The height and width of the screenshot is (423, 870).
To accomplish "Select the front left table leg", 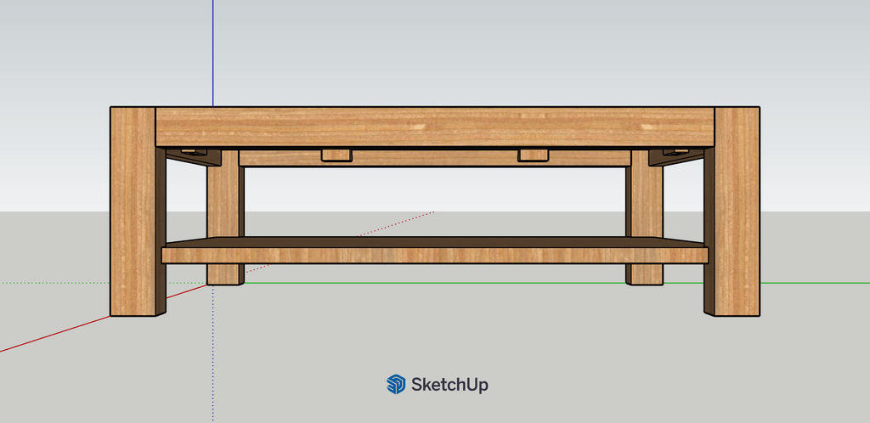I will (x=132, y=212).
